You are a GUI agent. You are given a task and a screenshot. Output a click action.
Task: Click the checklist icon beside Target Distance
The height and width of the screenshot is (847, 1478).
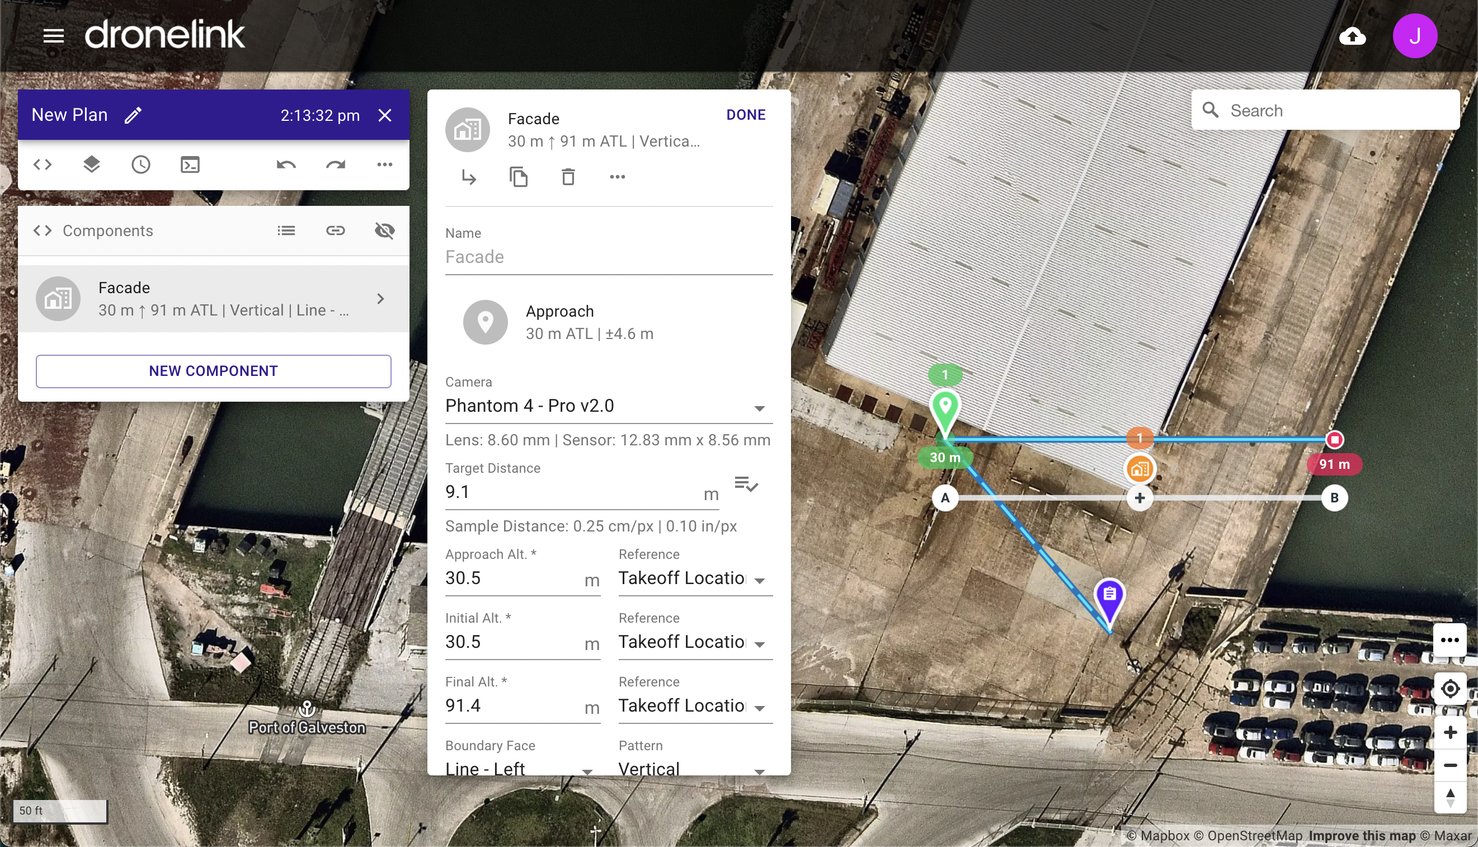pos(746,484)
